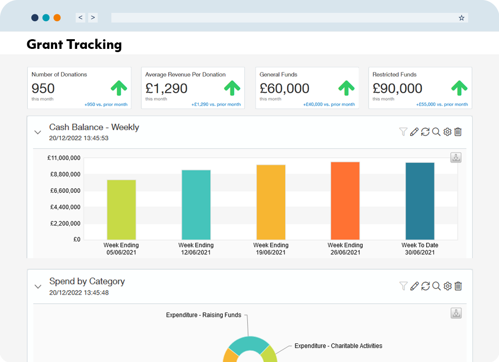The height and width of the screenshot is (362, 499).
Task: Collapse the Cash Balance - Weekly panel
Action: pyautogui.click(x=38, y=132)
